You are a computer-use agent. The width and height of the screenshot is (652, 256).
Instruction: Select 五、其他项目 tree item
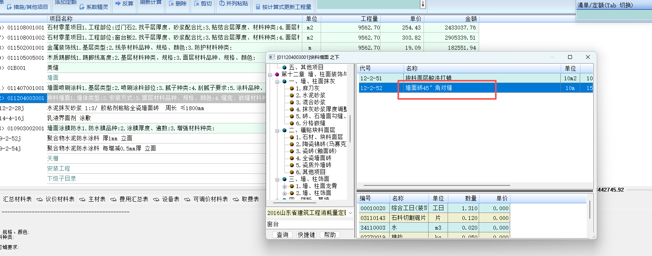pyautogui.click(x=306, y=67)
